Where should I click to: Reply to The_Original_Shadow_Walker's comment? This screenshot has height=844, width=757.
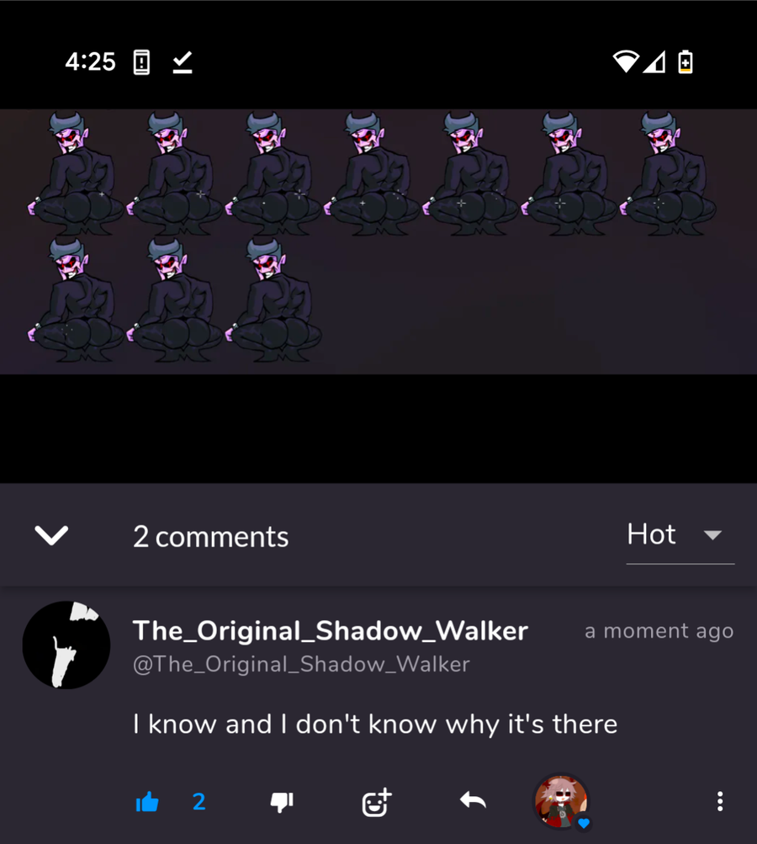473,801
